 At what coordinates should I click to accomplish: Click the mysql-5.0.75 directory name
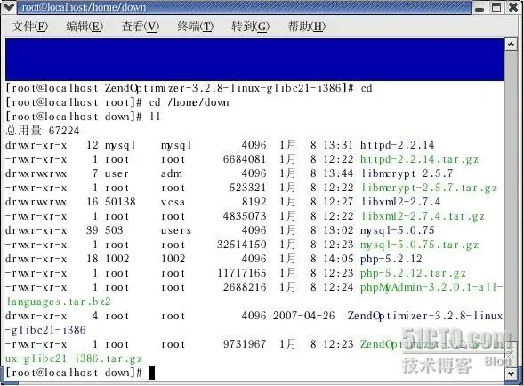tap(398, 230)
